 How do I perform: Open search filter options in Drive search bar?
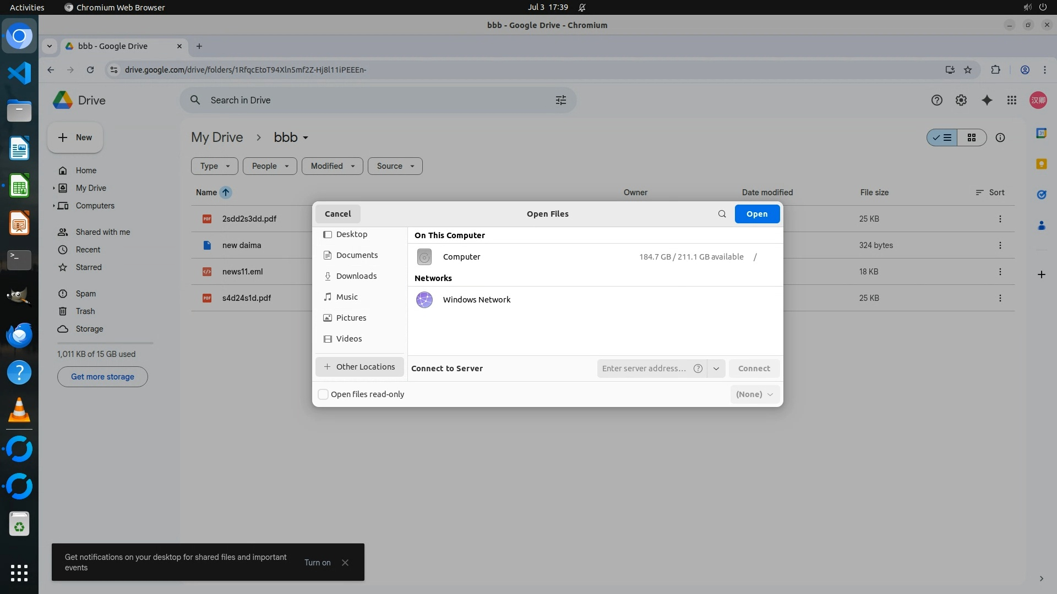pos(560,100)
